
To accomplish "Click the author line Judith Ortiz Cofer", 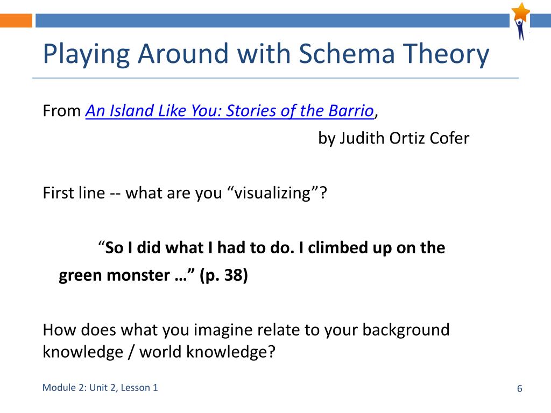I will [x=393, y=138].
